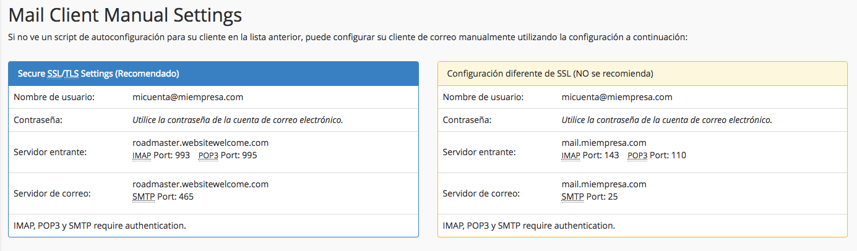
Task: Click the POP3 abbreviation next to Port 110
Action: tap(637, 155)
